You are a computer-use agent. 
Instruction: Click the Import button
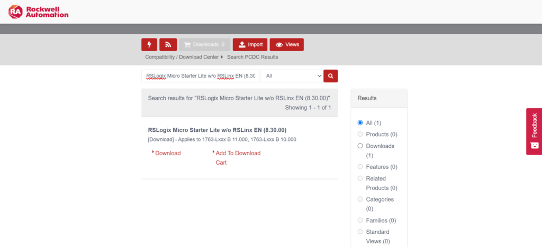pyautogui.click(x=250, y=44)
